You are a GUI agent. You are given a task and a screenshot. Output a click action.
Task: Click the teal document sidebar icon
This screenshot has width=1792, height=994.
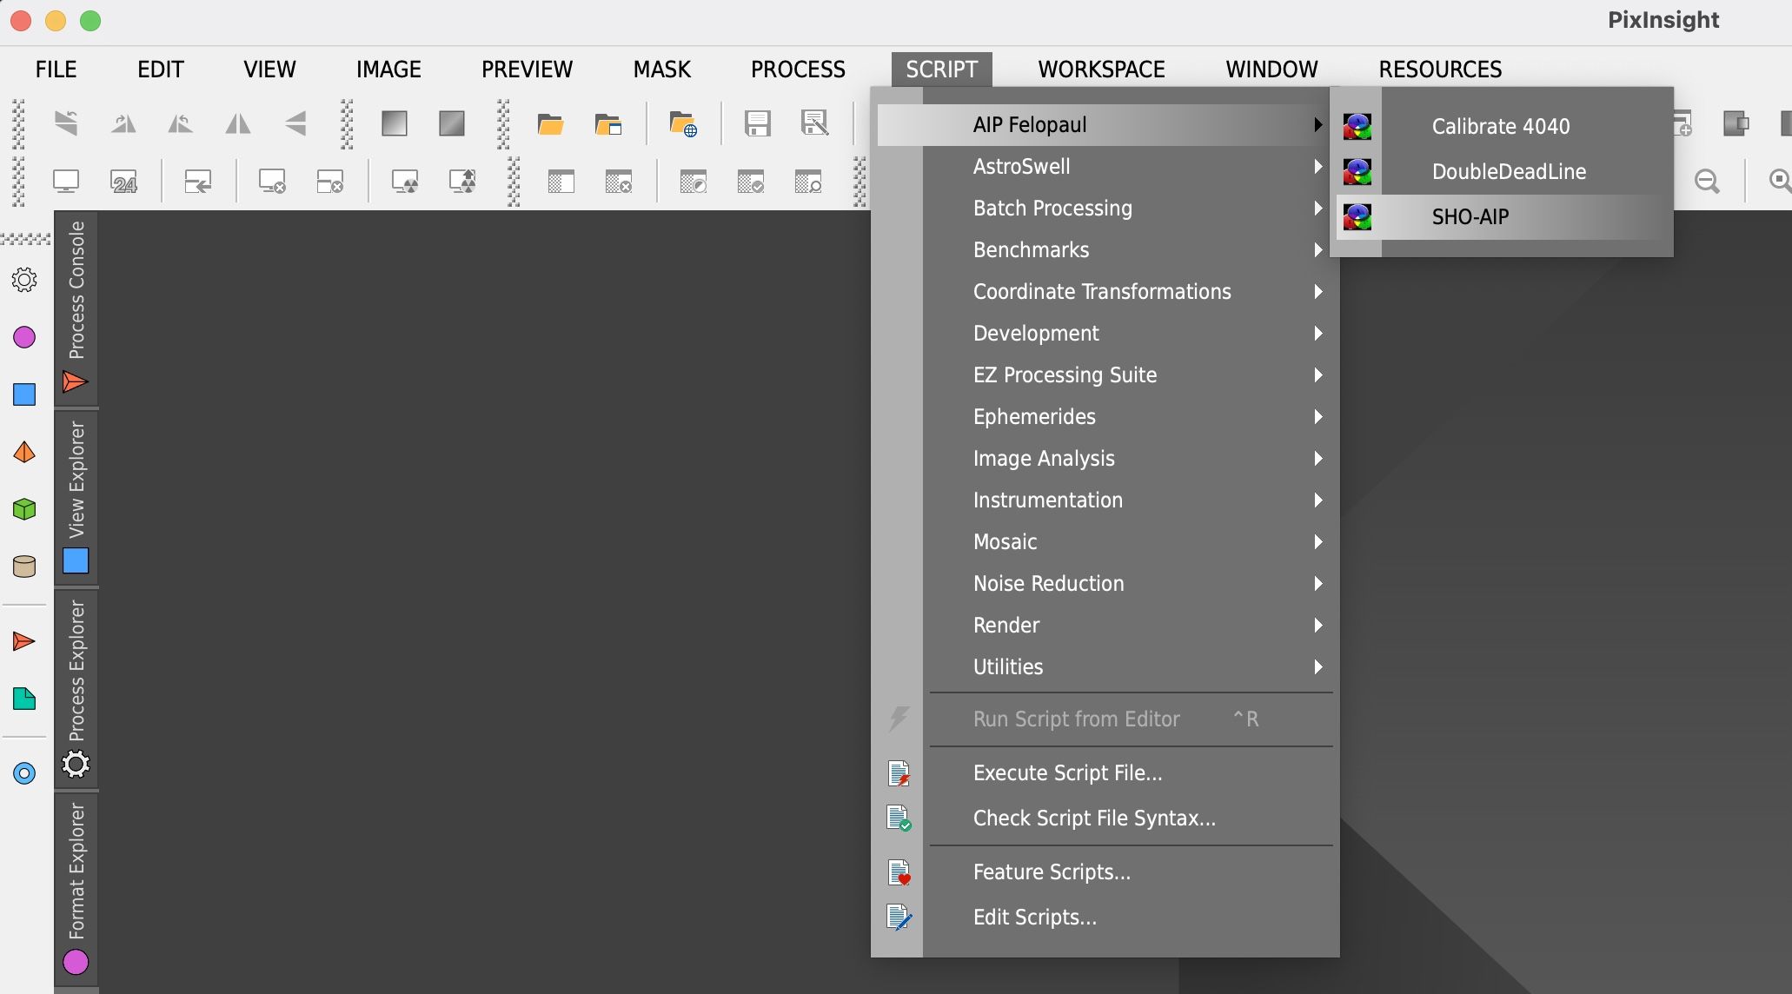click(x=24, y=699)
